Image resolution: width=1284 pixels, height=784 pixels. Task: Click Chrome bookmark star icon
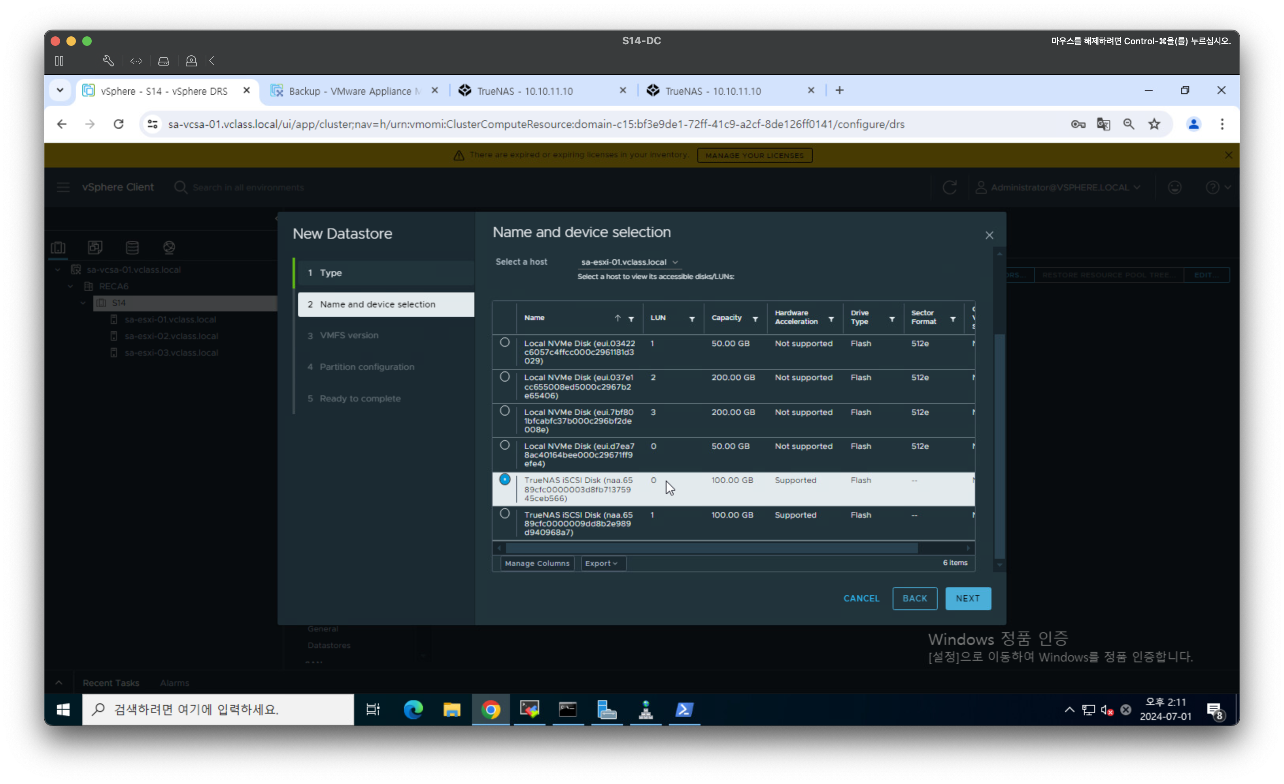click(x=1154, y=124)
